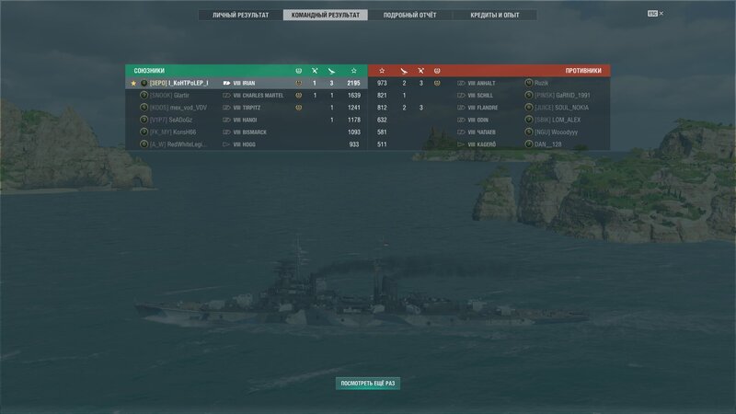Sort enemies by aircraft shot down icon
The image size is (736, 414).
404,71
